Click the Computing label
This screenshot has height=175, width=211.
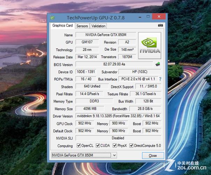[x=65, y=146]
